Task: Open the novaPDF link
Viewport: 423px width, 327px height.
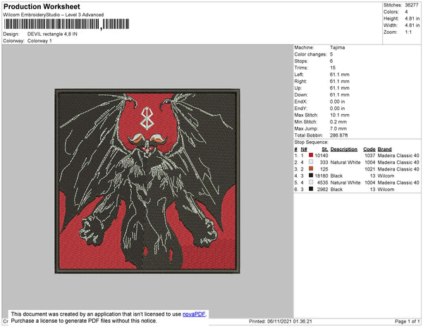Action: (194, 314)
